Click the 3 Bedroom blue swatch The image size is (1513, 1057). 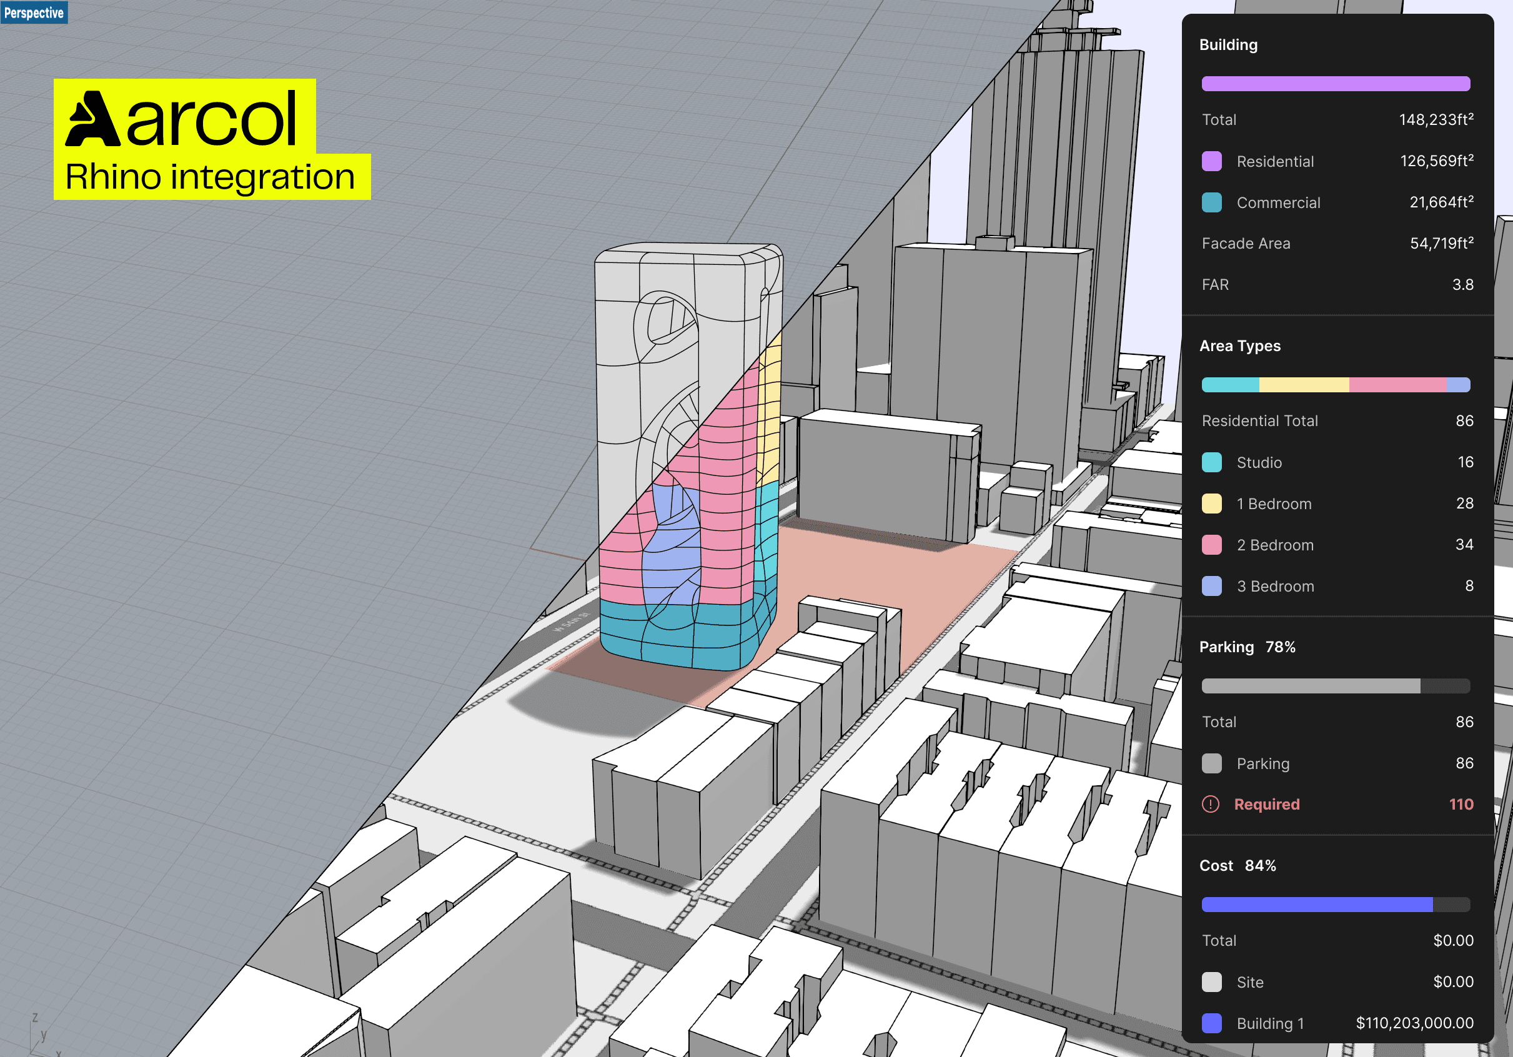point(1211,586)
